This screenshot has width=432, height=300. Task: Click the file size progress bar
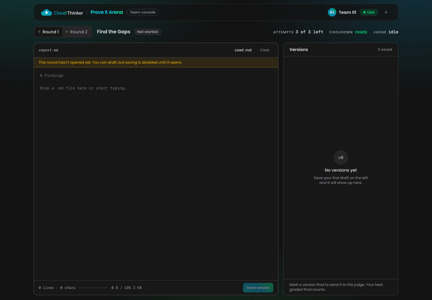[x=93, y=288]
